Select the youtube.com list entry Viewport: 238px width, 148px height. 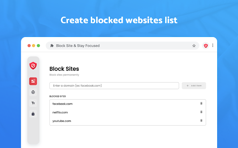pos(128,121)
